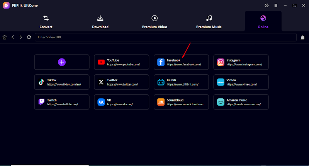The height and width of the screenshot is (166, 309).
Task: Open the Premium Video tab
Action: click(x=154, y=22)
